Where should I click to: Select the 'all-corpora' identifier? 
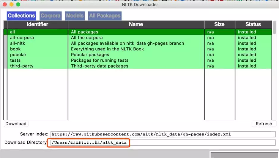point(22,38)
